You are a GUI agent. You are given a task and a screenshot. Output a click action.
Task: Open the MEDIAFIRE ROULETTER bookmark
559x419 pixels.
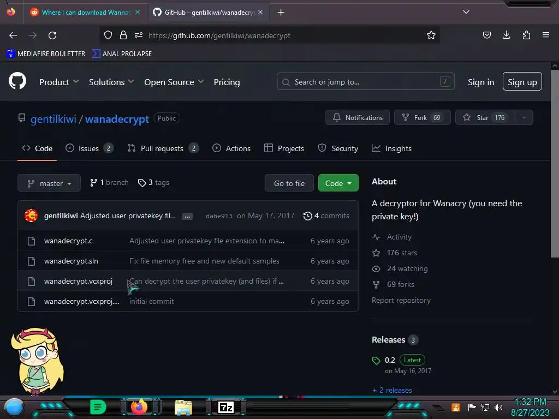pyautogui.click(x=46, y=53)
